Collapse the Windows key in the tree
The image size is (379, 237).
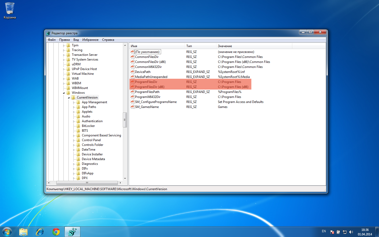pyautogui.click(x=64, y=93)
